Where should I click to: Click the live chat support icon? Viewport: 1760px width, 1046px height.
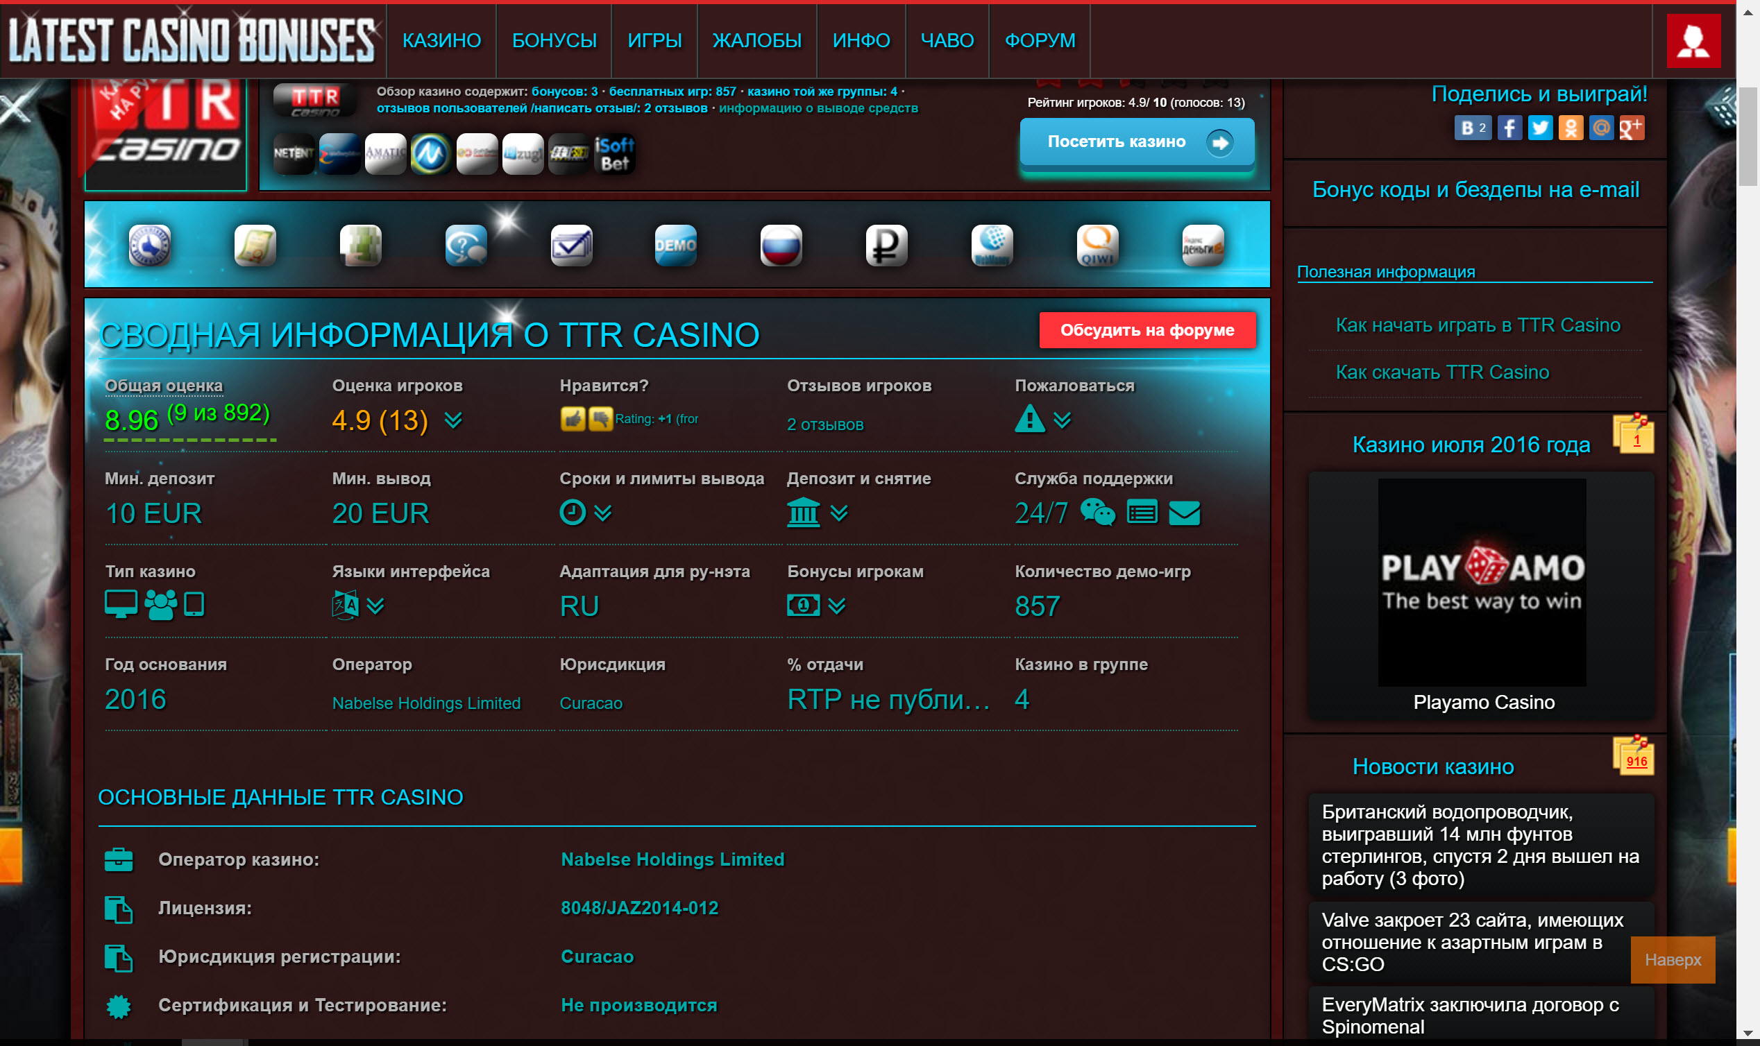click(x=1097, y=513)
